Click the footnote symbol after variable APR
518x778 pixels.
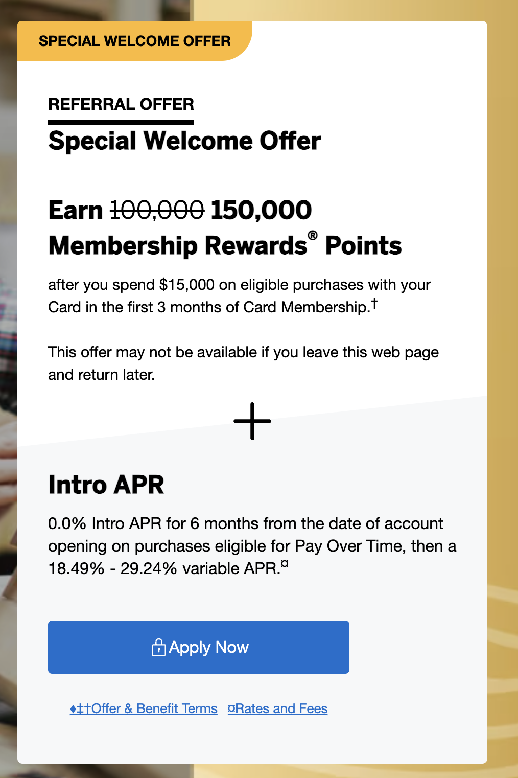[285, 564]
